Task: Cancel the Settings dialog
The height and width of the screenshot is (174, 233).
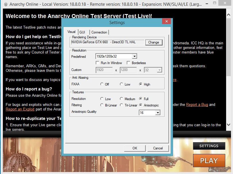Action: [158, 148]
